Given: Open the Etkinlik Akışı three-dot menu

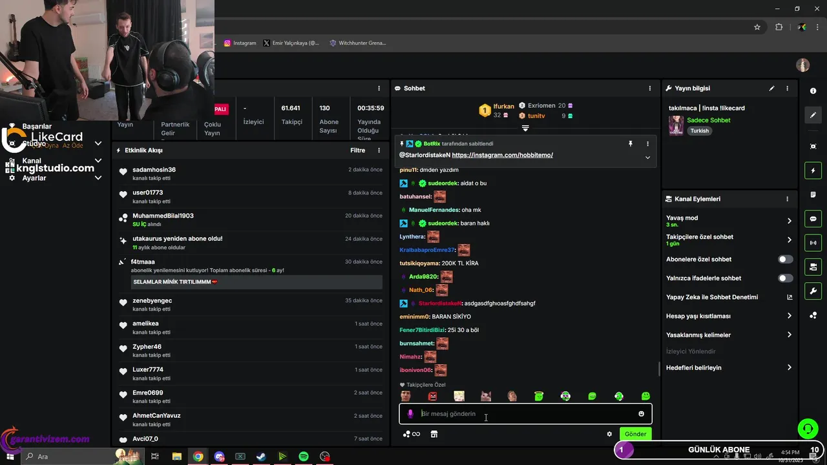Looking at the screenshot, I should click(379, 150).
